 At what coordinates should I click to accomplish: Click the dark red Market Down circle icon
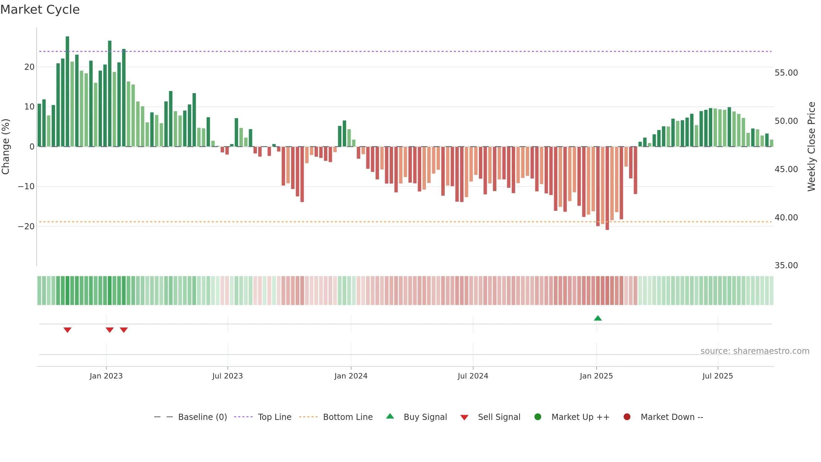[627, 417]
